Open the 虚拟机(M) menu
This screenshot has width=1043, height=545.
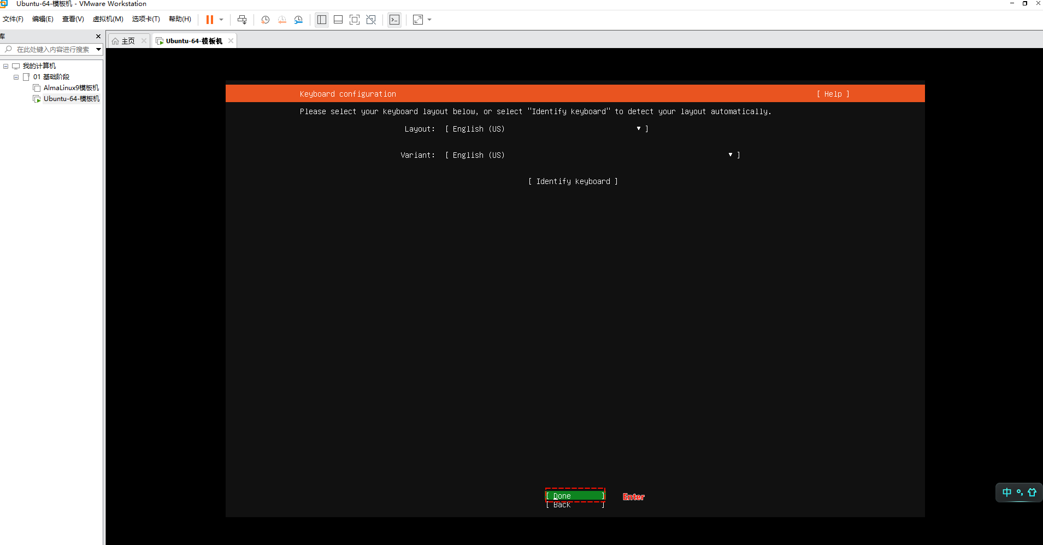pos(108,19)
